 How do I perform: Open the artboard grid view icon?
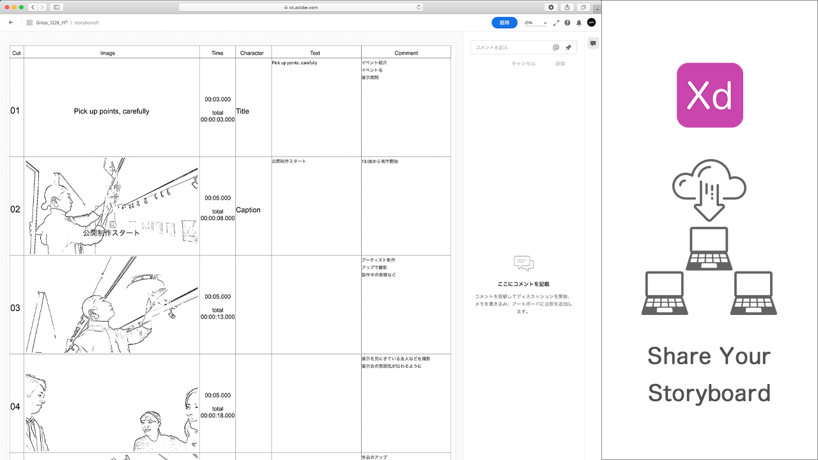click(x=29, y=22)
